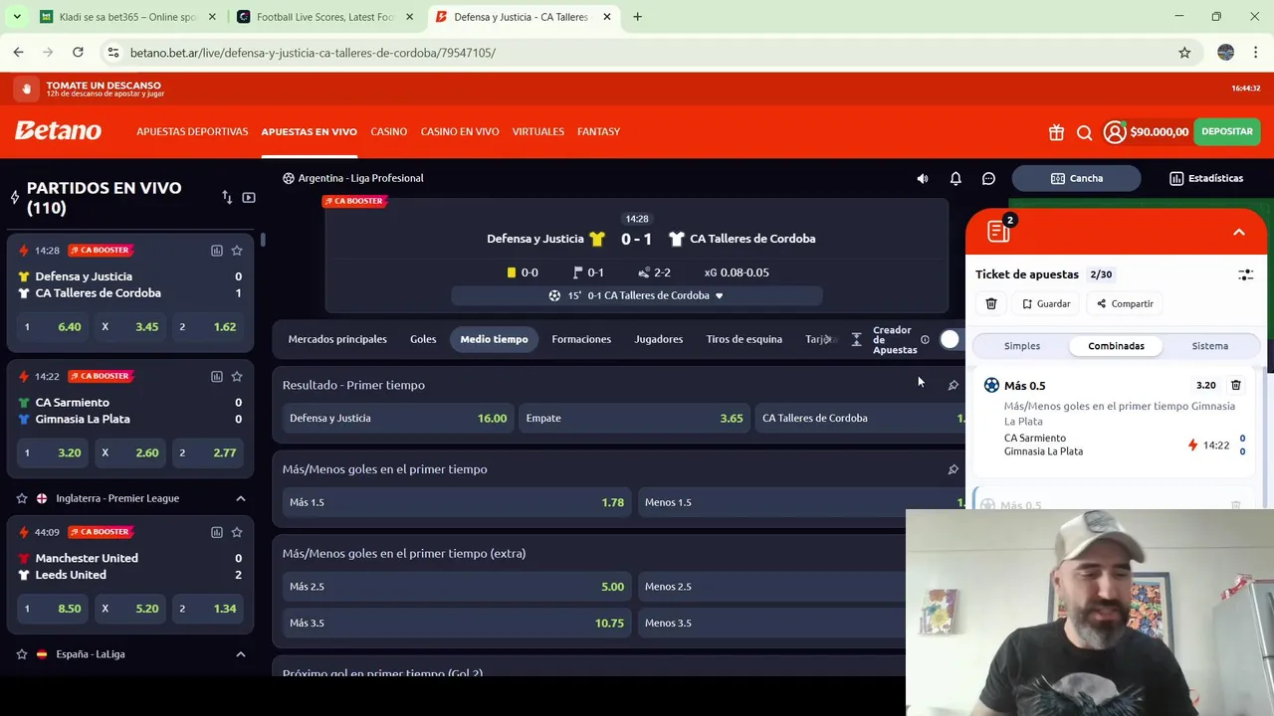Screen dimensions: 1274x716
Task: Select the Simples bet slip tab
Action: [x=1022, y=346]
